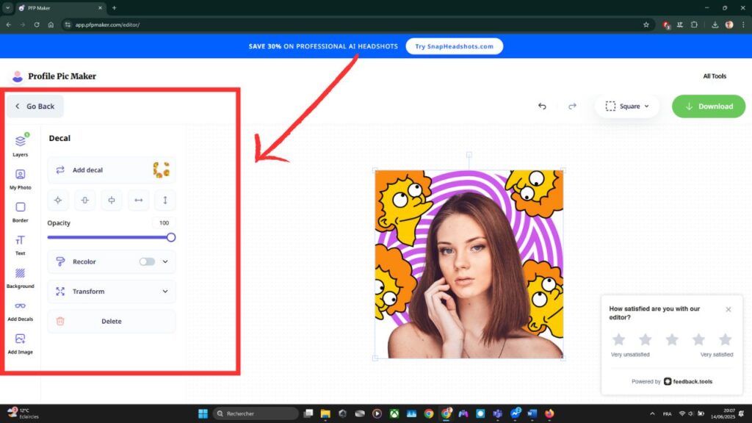Click Try SnapHeadshots.com link
Viewport: 752px width, 423px height.
454,46
